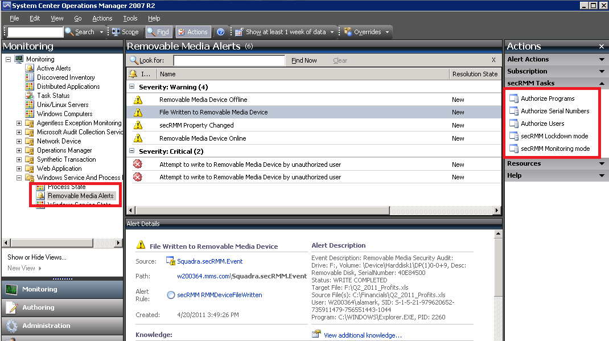Open the Edit menu

[x=35, y=18]
